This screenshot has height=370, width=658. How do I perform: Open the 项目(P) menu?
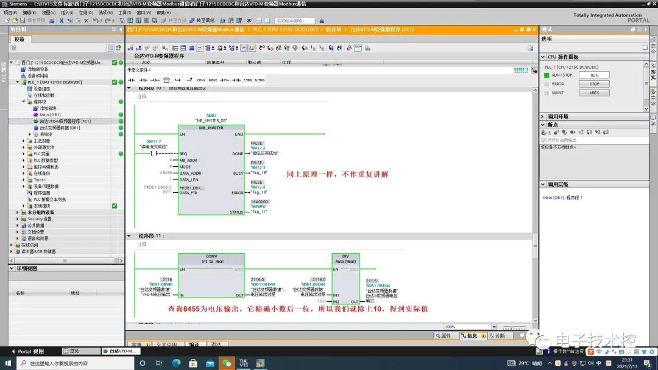[10, 13]
